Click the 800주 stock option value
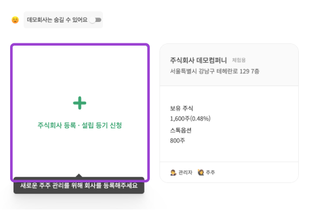The width and height of the screenshot is (310, 210). pyautogui.click(x=178, y=141)
